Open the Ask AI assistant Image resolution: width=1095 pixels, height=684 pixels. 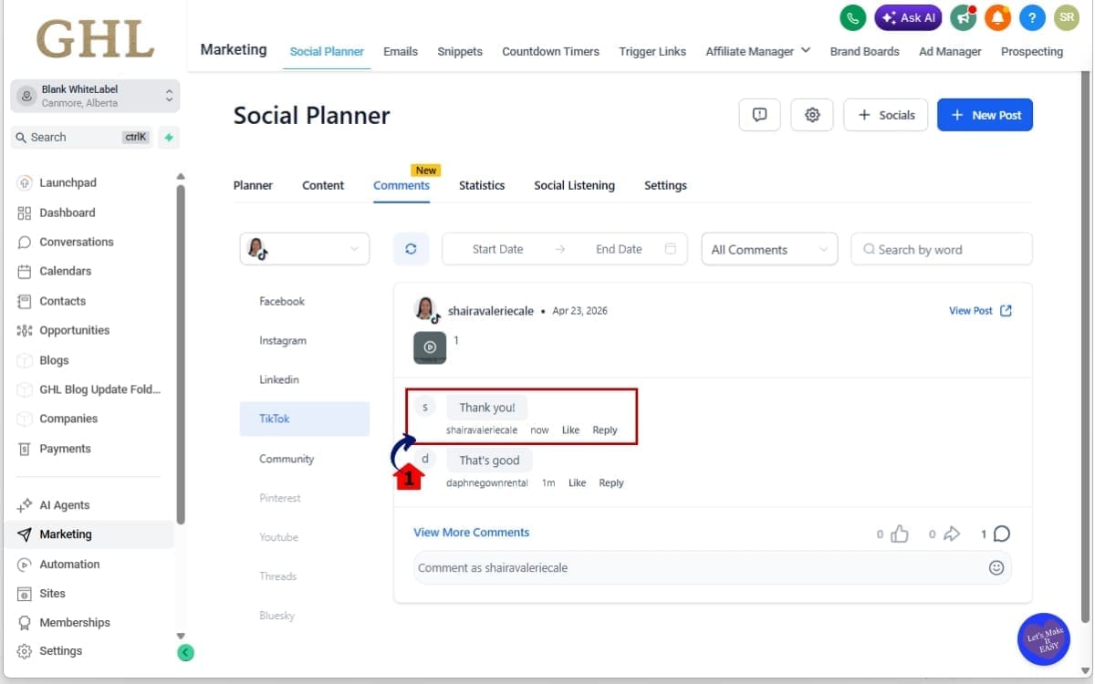[x=908, y=17]
